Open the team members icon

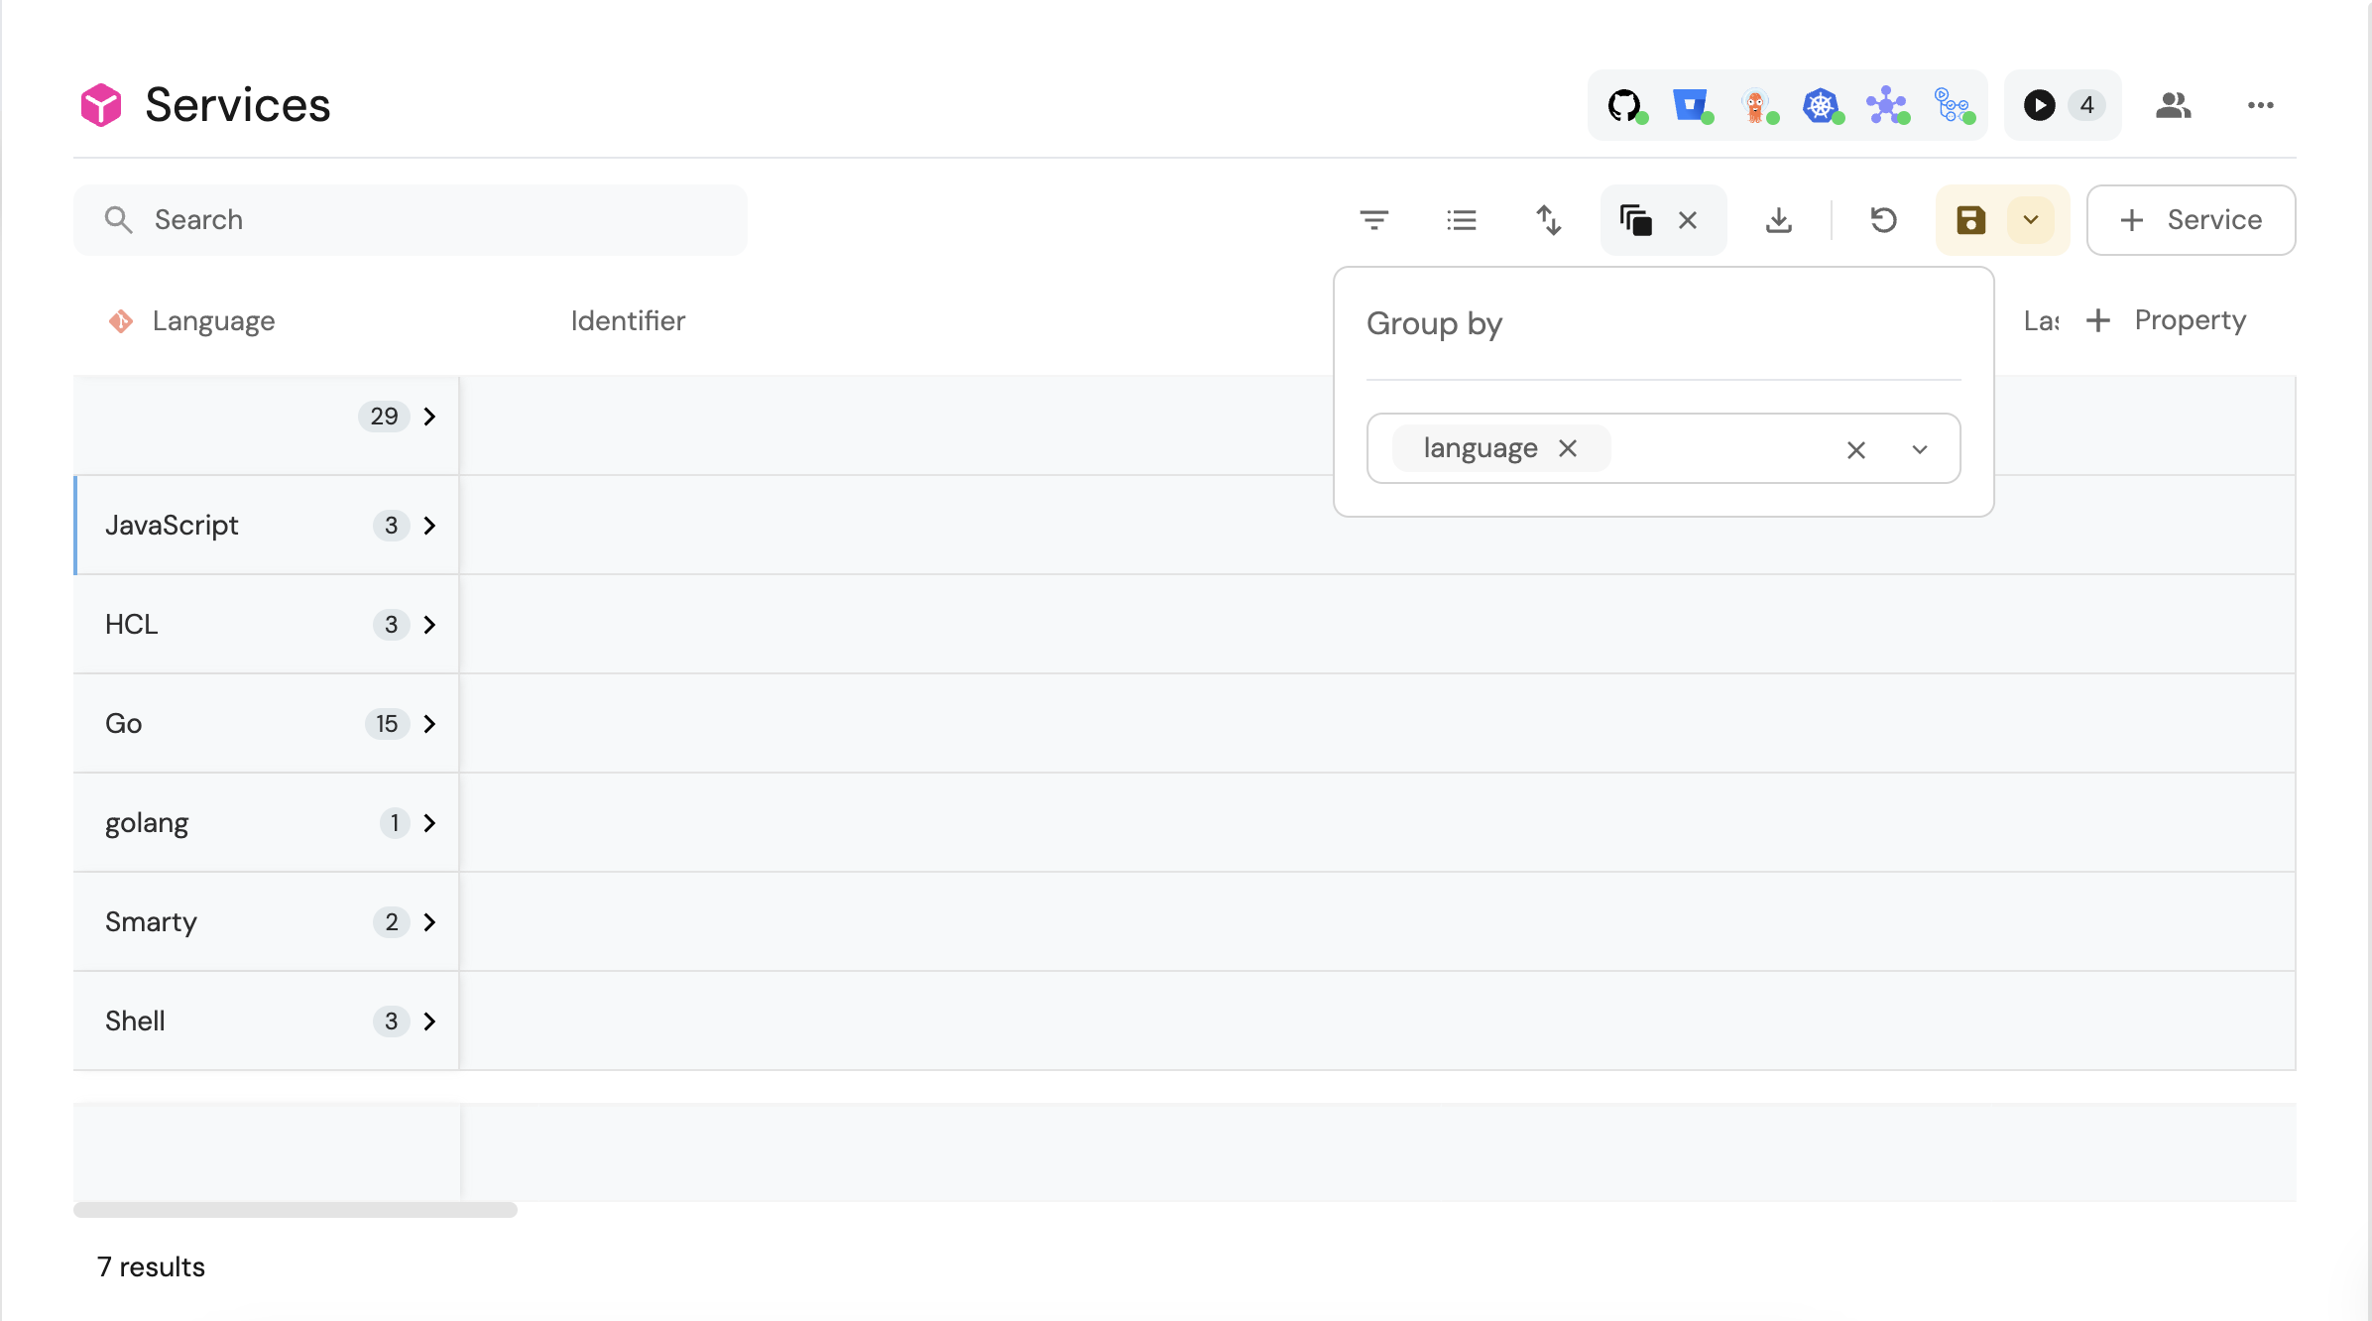point(2173,105)
